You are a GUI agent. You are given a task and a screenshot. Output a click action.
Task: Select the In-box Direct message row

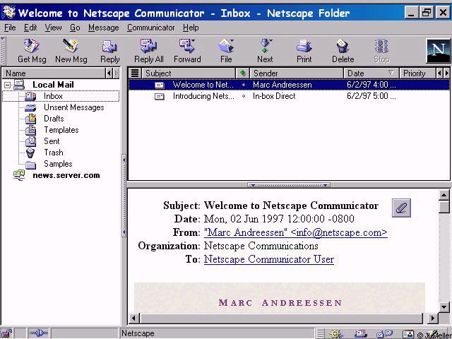[x=289, y=96]
